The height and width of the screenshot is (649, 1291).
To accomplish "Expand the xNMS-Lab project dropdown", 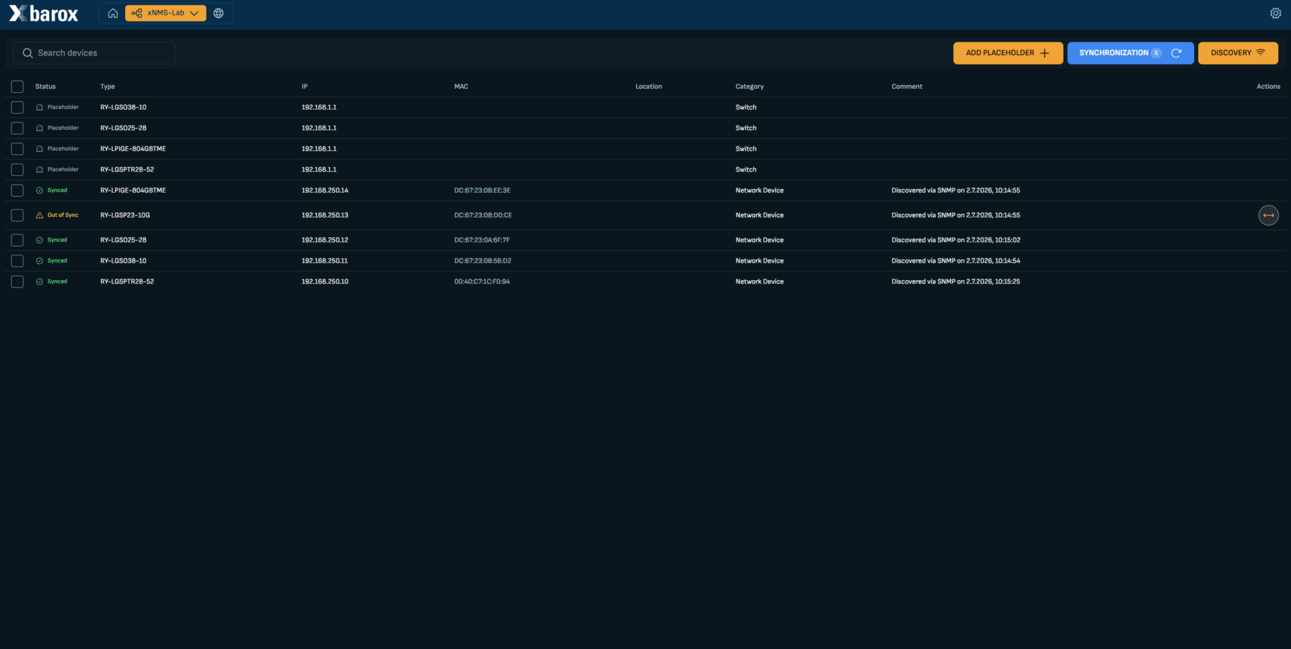I will pos(165,13).
